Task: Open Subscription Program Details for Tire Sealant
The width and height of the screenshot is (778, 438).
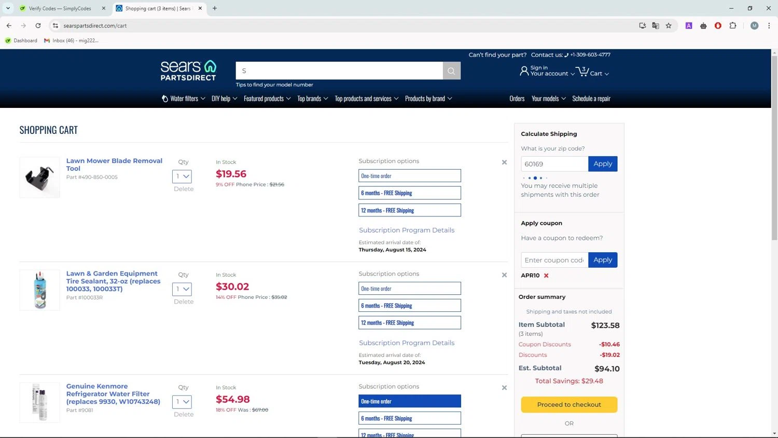Action: (x=407, y=343)
